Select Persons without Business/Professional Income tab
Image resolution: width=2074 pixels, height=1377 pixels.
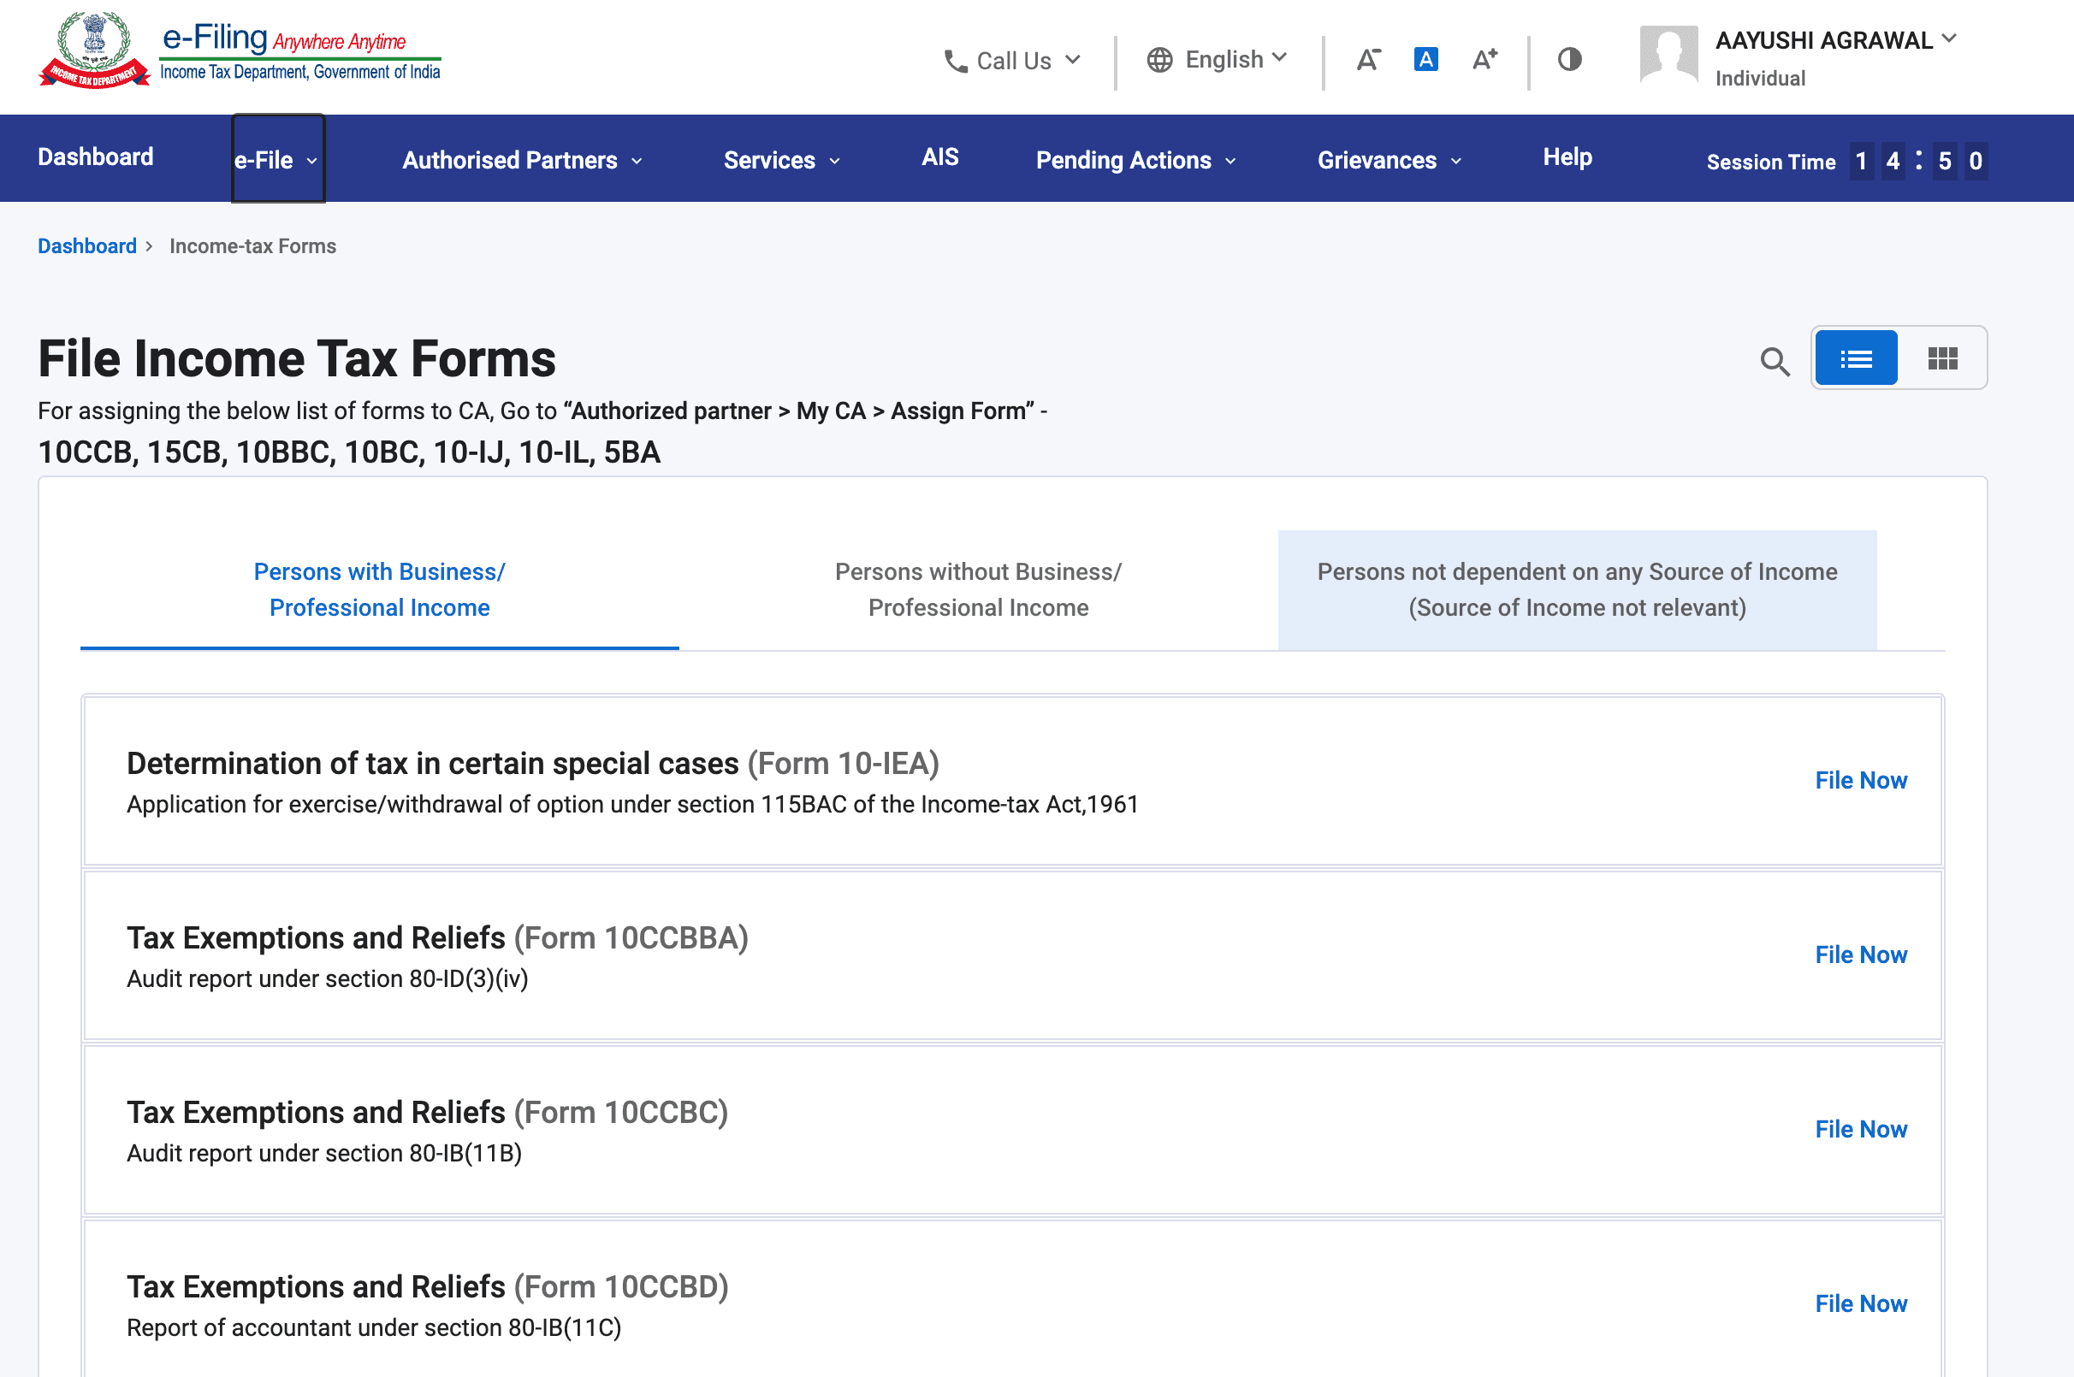point(978,589)
